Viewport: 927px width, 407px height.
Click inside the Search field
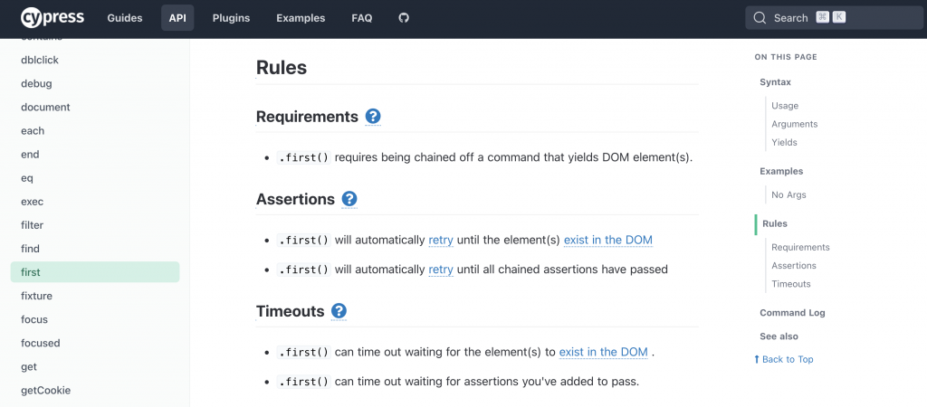833,18
